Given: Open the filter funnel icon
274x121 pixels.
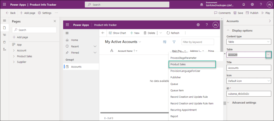Looking at the screenshot, I should pos(174,42).
